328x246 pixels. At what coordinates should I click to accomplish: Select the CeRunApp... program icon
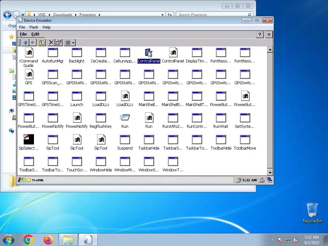pos(125,53)
